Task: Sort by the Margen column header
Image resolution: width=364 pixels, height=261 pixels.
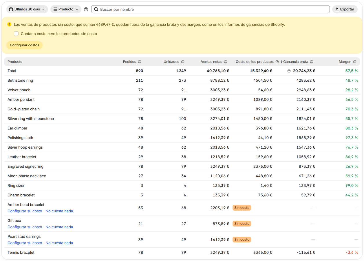Action: [345, 62]
